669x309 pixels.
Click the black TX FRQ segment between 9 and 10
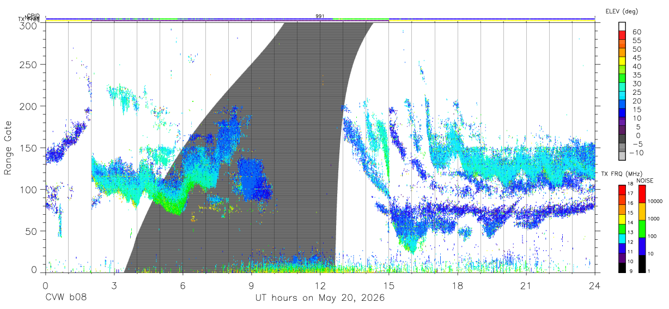coord(622,266)
